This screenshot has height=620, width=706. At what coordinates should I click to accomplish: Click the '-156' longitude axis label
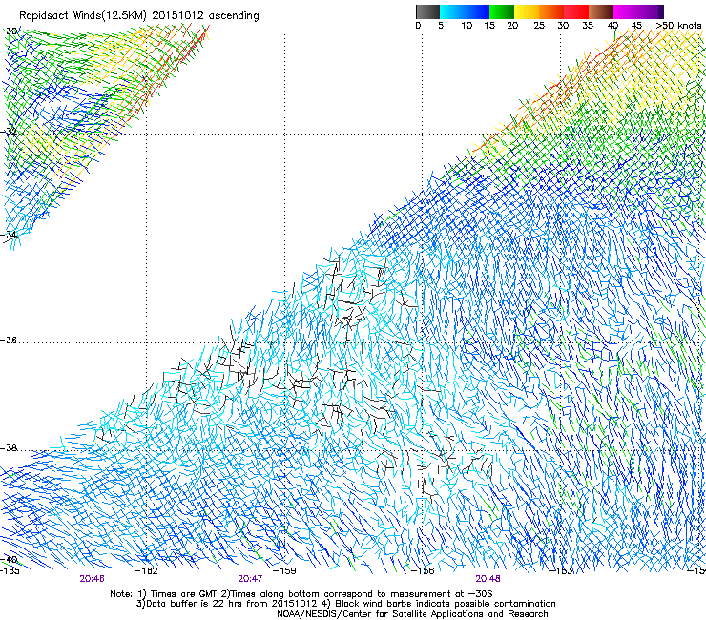click(x=423, y=571)
